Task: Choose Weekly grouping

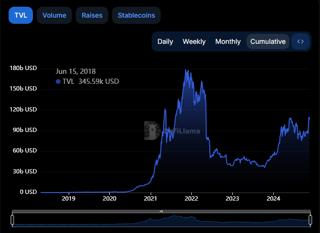Action: [x=194, y=41]
